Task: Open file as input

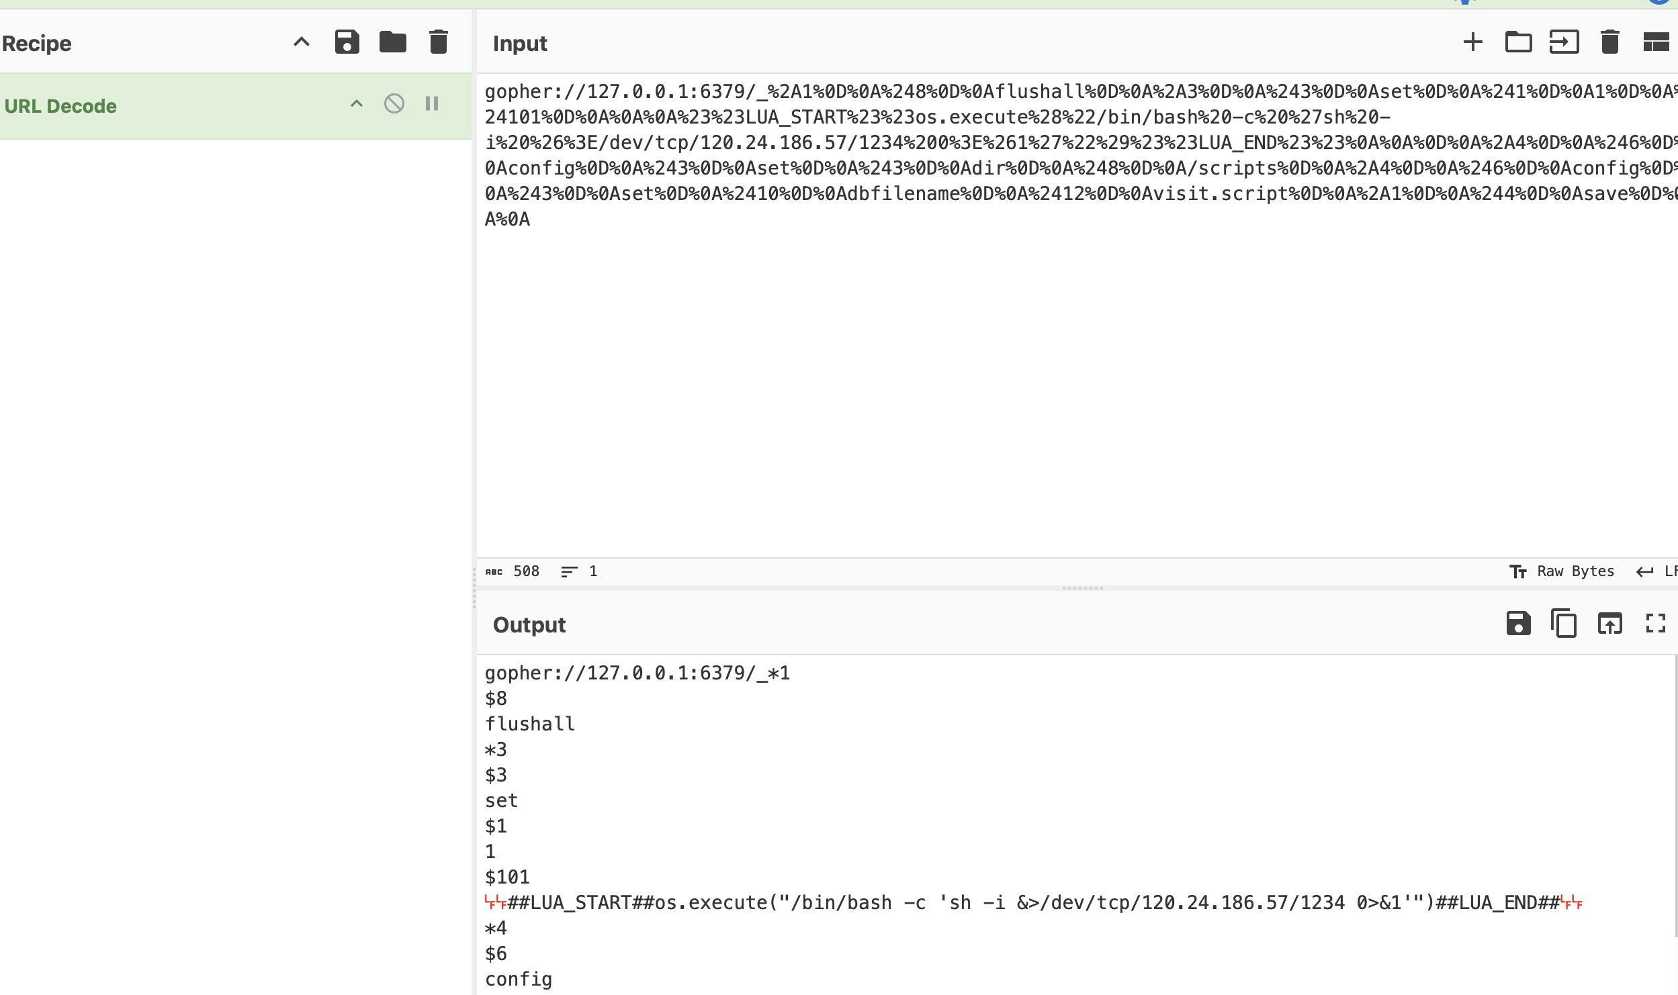Action: click(x=1564, y=42)
